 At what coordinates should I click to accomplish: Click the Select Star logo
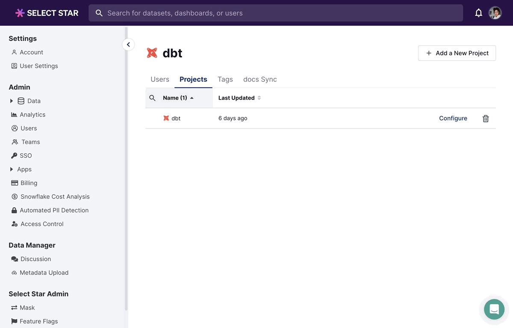point(47,13)
